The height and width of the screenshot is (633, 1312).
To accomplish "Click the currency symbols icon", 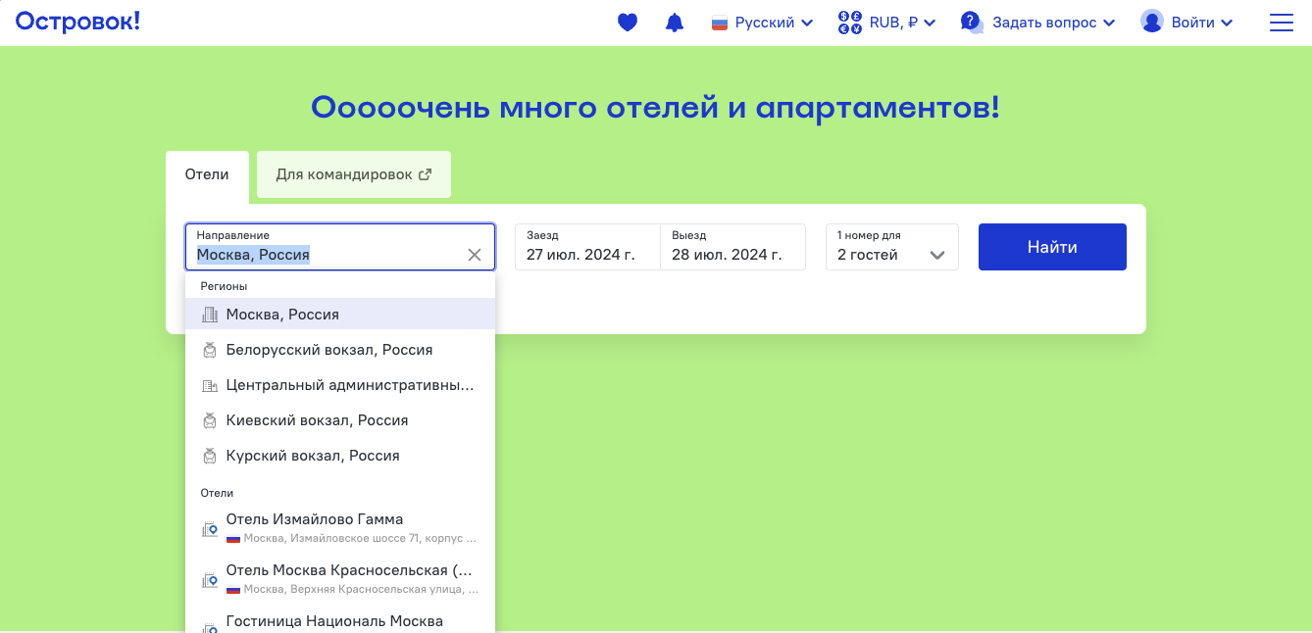I will (850, 23).
